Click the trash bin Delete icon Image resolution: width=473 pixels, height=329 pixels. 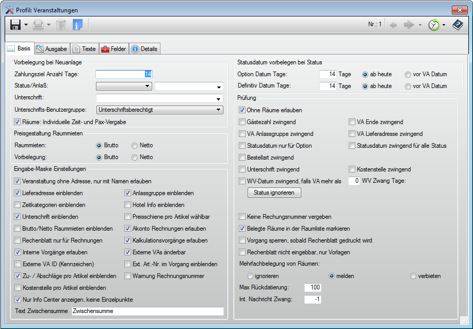tap(61, 25)
